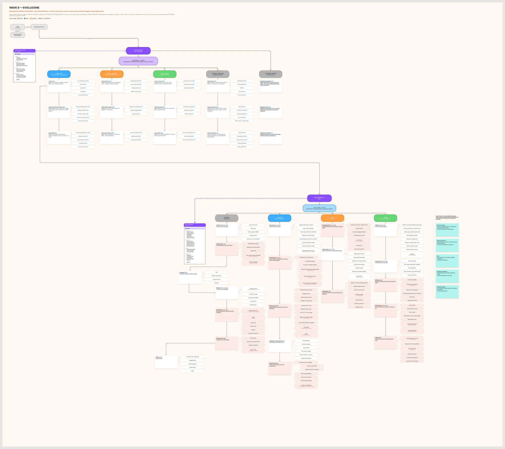
Task: Select the Piani & Billing card
Action: 59,138
